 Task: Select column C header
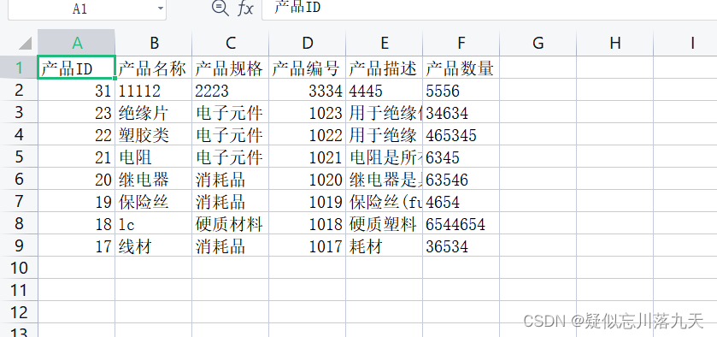click(x=231, y=43)
